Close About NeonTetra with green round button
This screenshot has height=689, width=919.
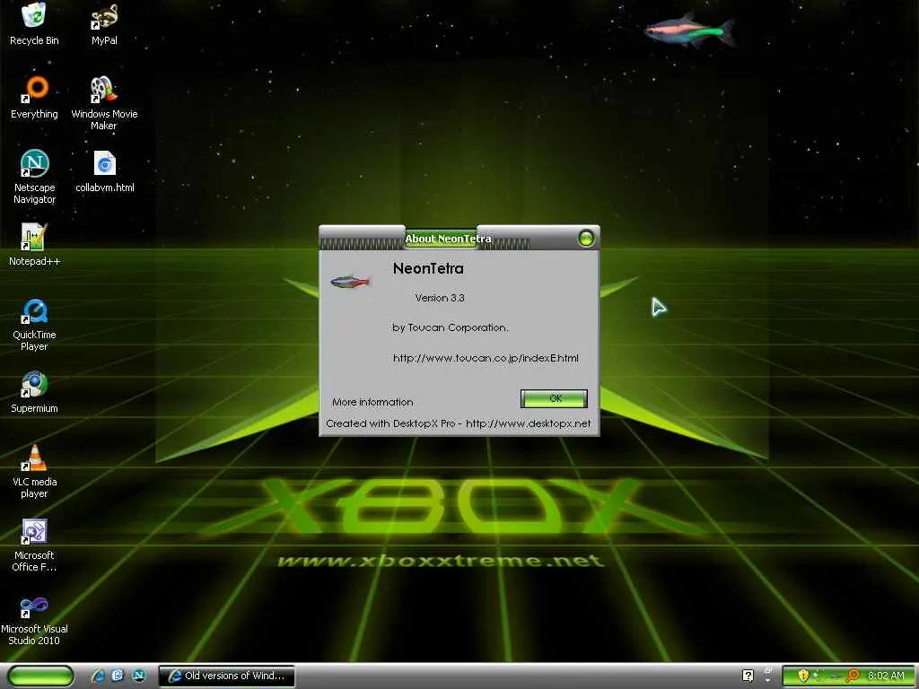[x=585, y=239]
